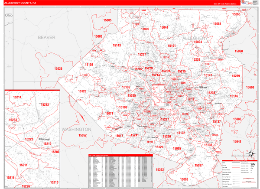
Task: Click ZIP code 15216 in inset map
Action: [10, 178]
